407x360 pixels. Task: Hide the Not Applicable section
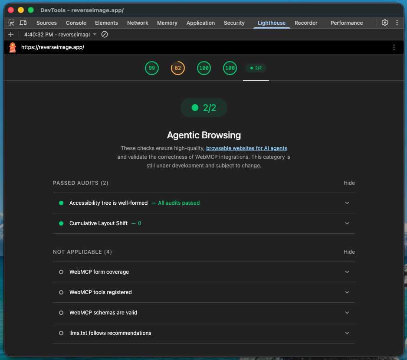click(349, 252)
